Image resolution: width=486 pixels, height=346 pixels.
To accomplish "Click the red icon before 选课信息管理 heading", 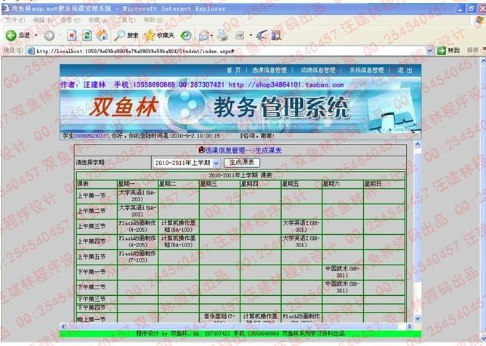I will pos(201,150).
